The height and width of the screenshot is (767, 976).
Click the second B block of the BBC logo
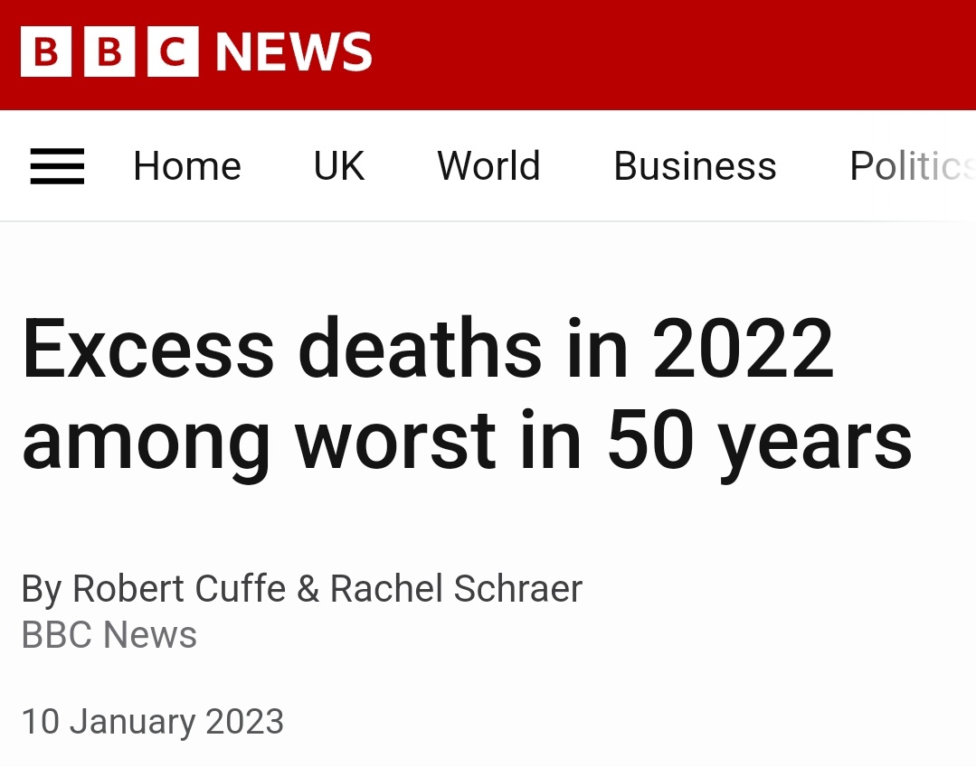(109, 52)
